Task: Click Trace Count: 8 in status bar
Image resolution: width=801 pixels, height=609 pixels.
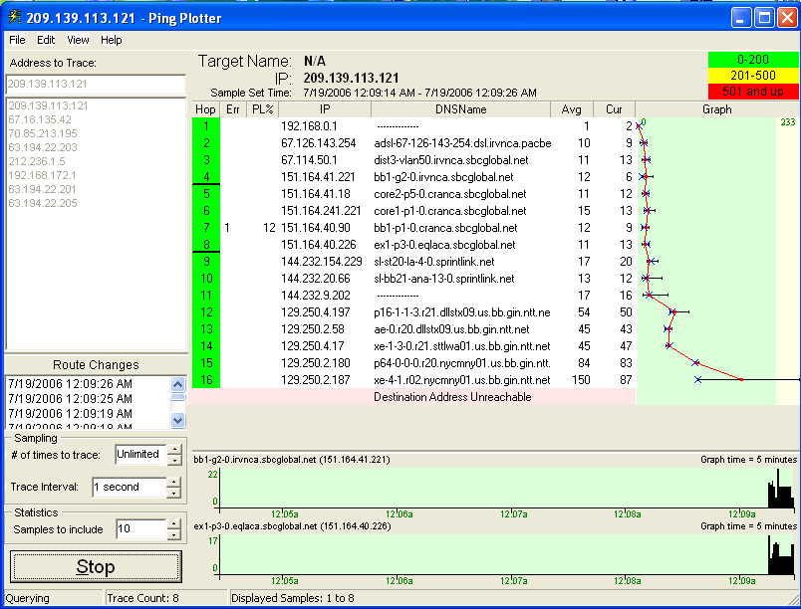Action: (143, 598)
